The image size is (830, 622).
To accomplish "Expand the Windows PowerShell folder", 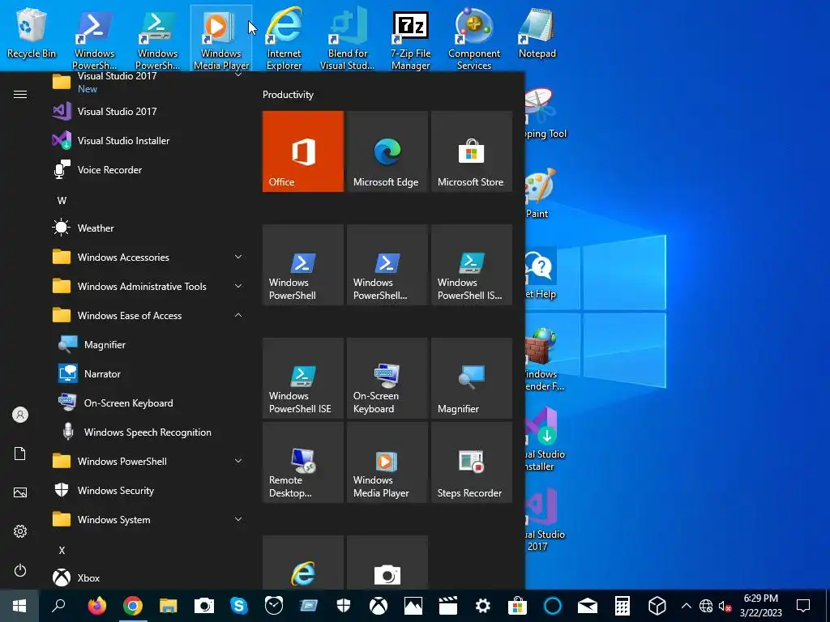I will 148,461.
